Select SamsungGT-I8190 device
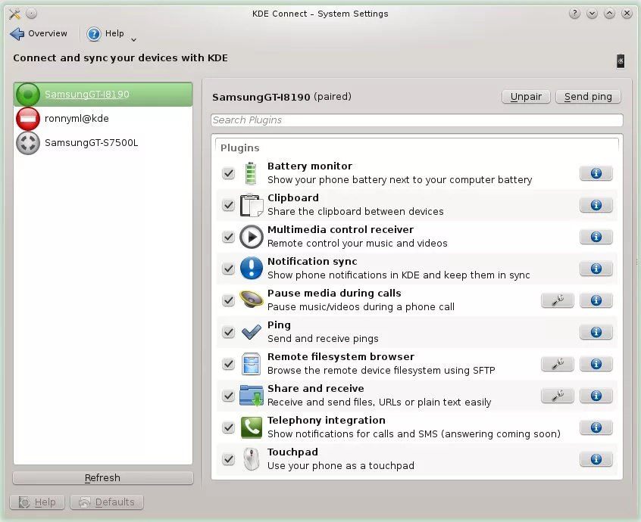 pos(103,95)
